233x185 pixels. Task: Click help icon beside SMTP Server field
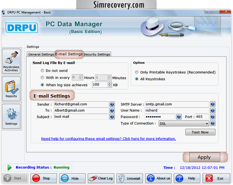pyautogui.click(x=213, y=104)
